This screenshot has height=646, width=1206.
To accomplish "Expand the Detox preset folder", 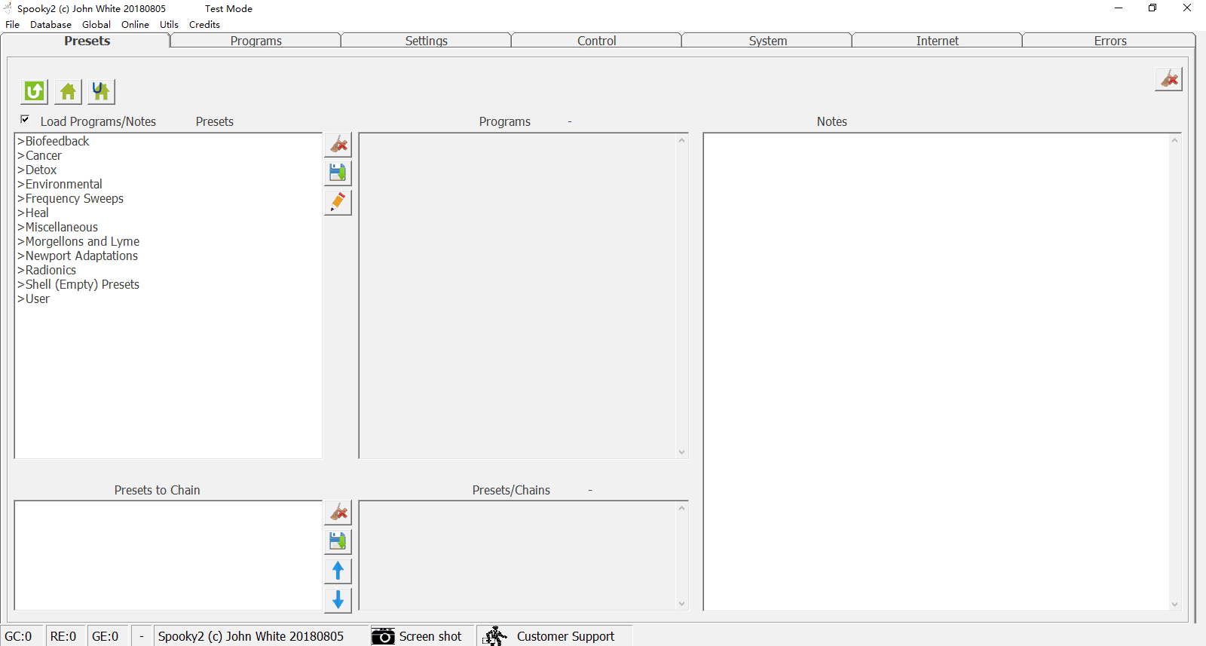I will 41,170.
